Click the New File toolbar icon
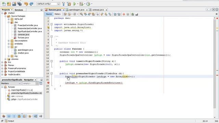 tap(4, 4)
